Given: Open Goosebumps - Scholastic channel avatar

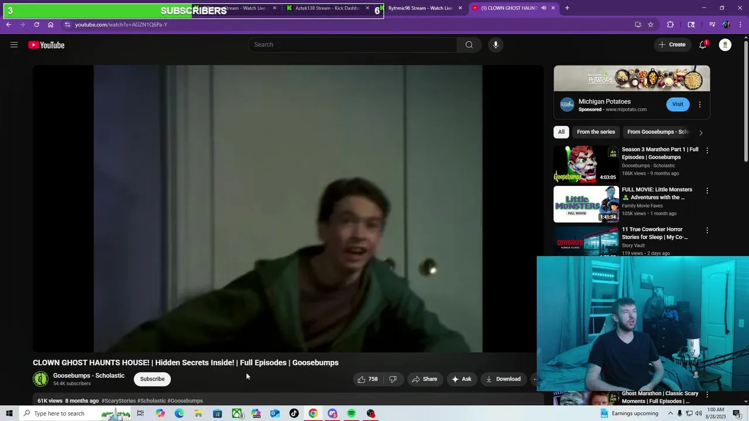Looking at the screenshot, I should click(x=40, y=379).
